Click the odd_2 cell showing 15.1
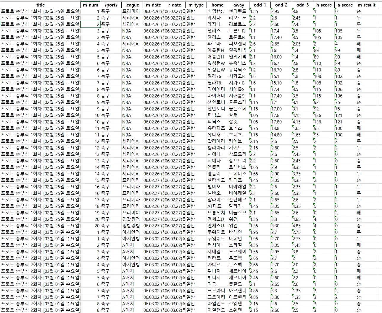This screenshot has width=382, height=313. click(x=281, y=76)
